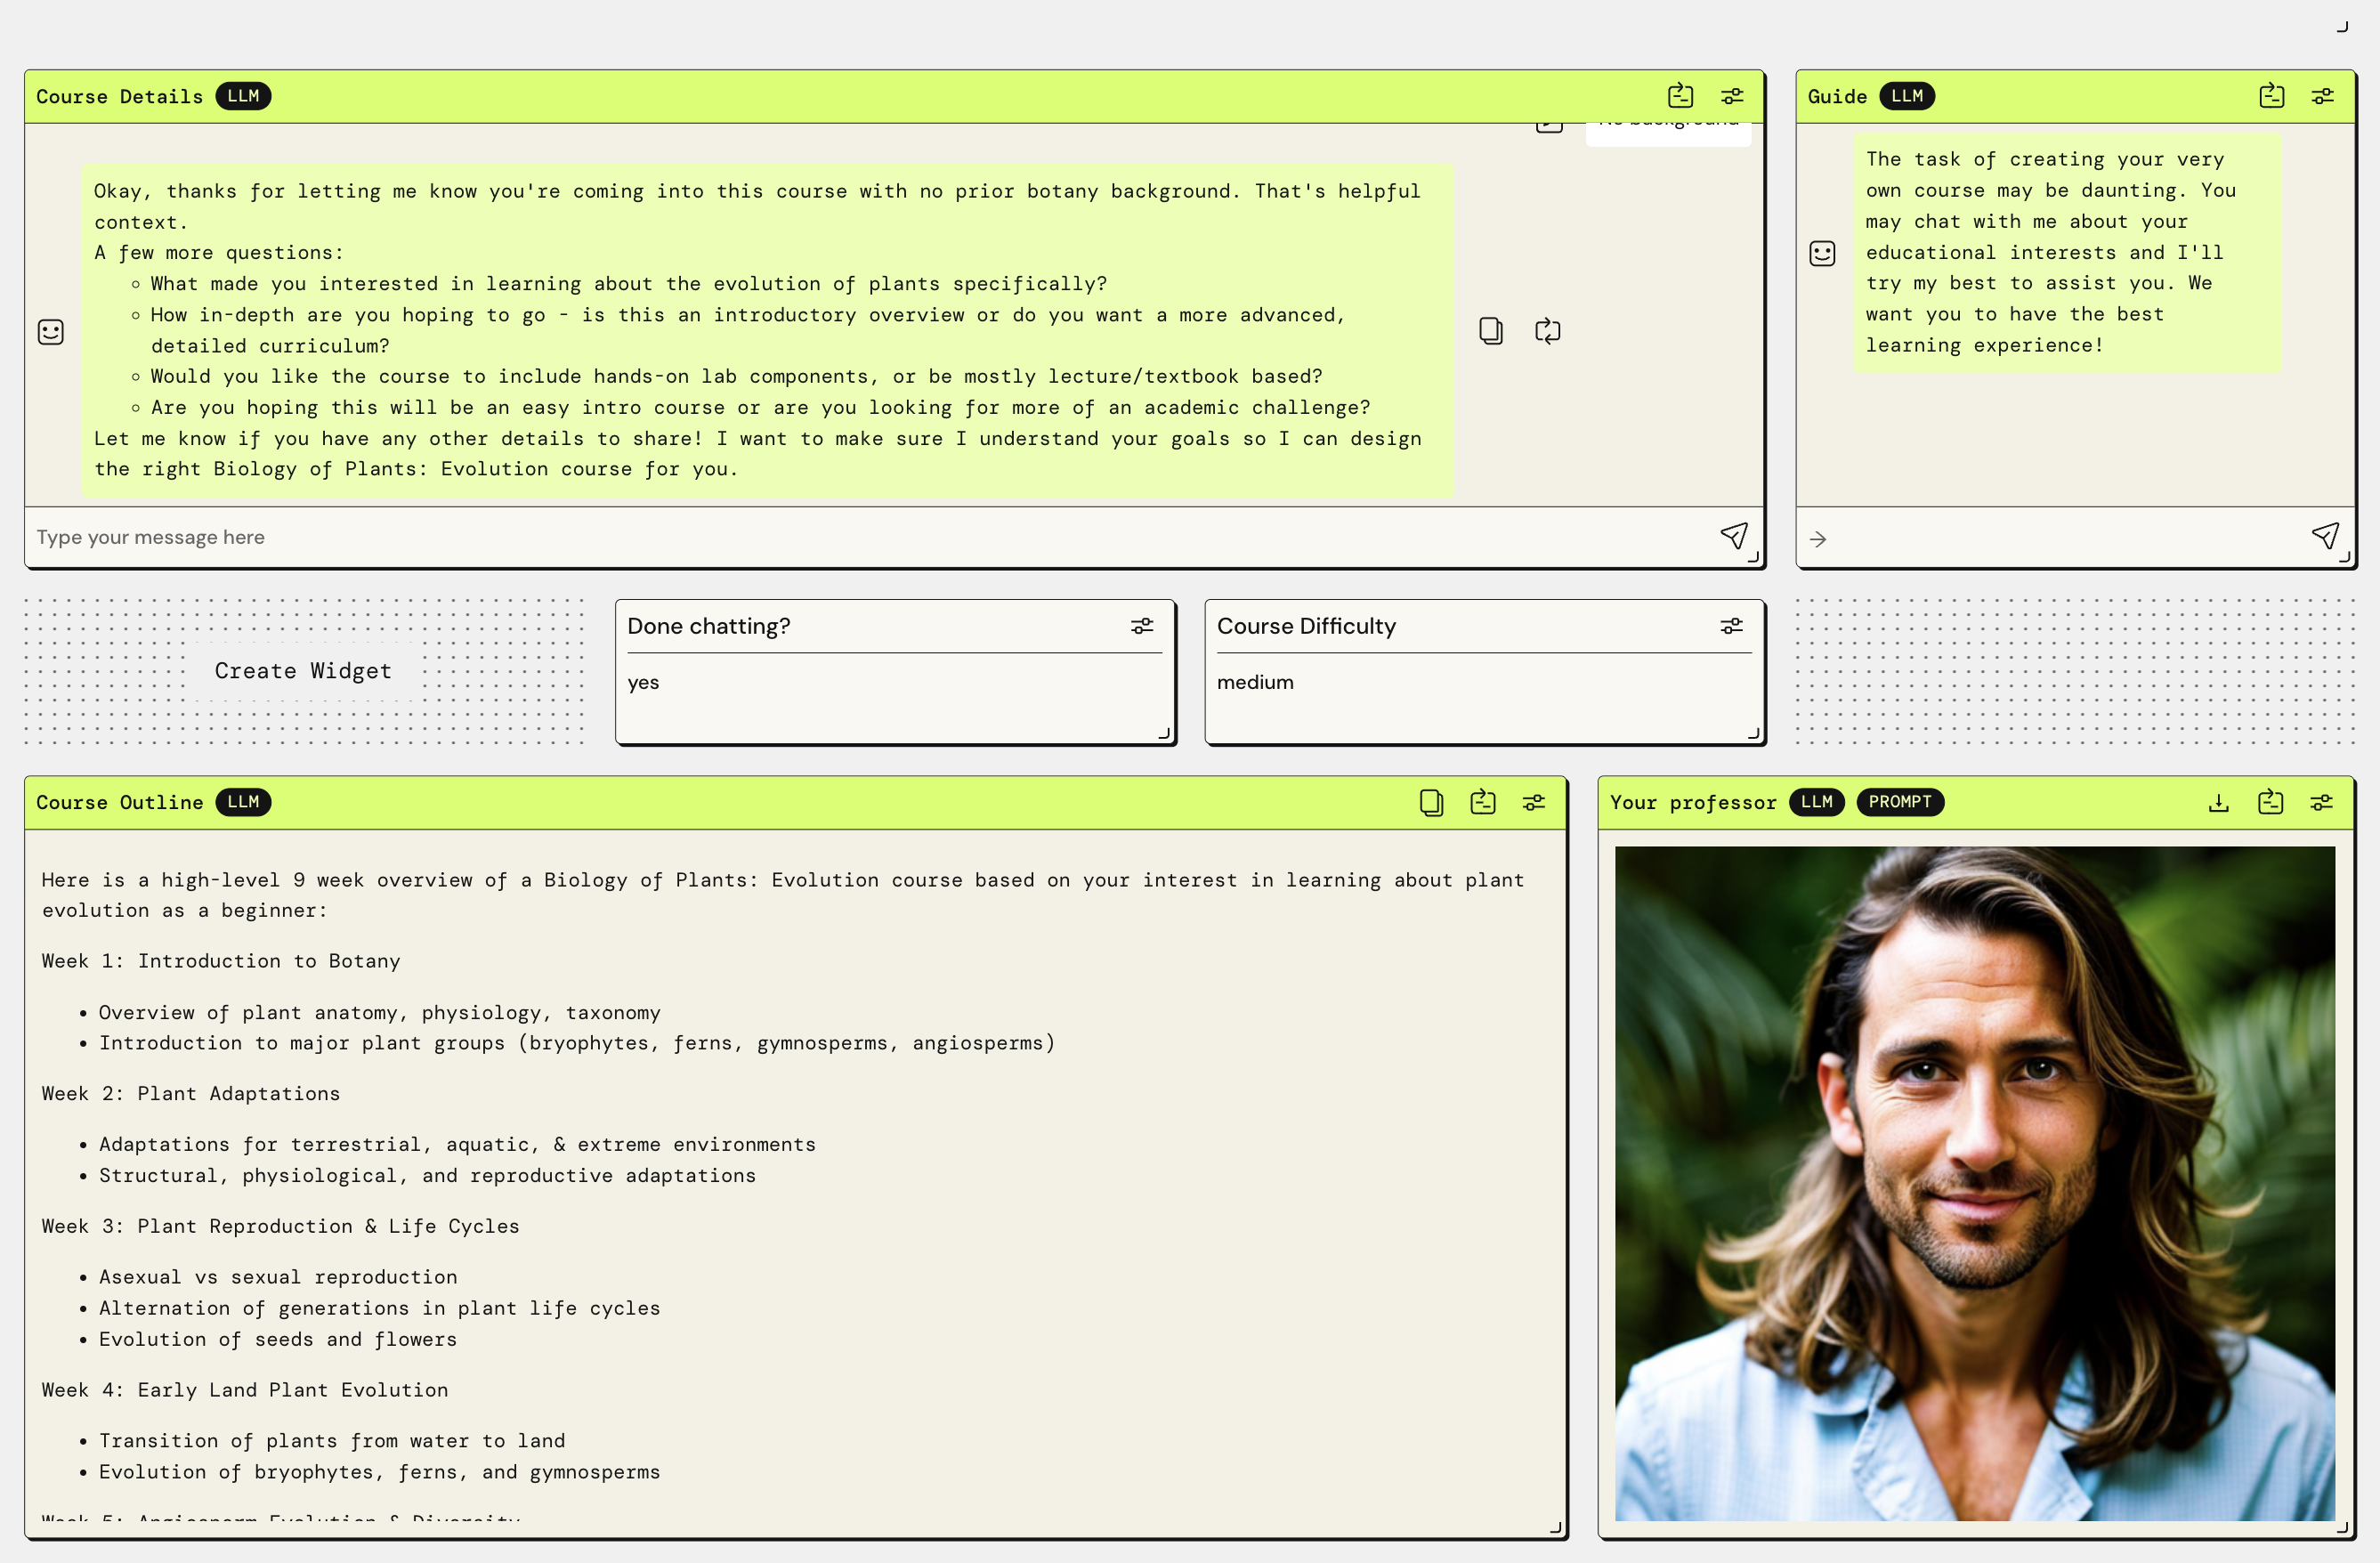Click the Create Widget button

303,671
